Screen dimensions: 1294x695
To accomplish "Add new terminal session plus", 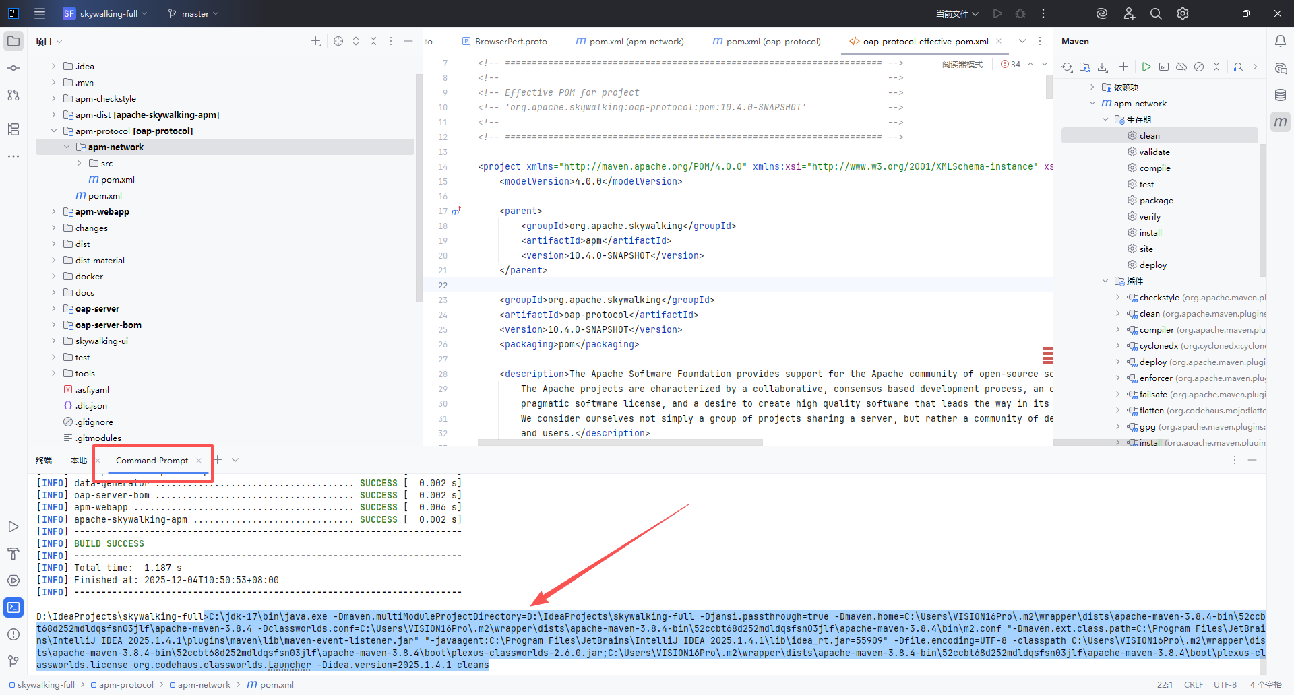I will (x=217, y=460).
